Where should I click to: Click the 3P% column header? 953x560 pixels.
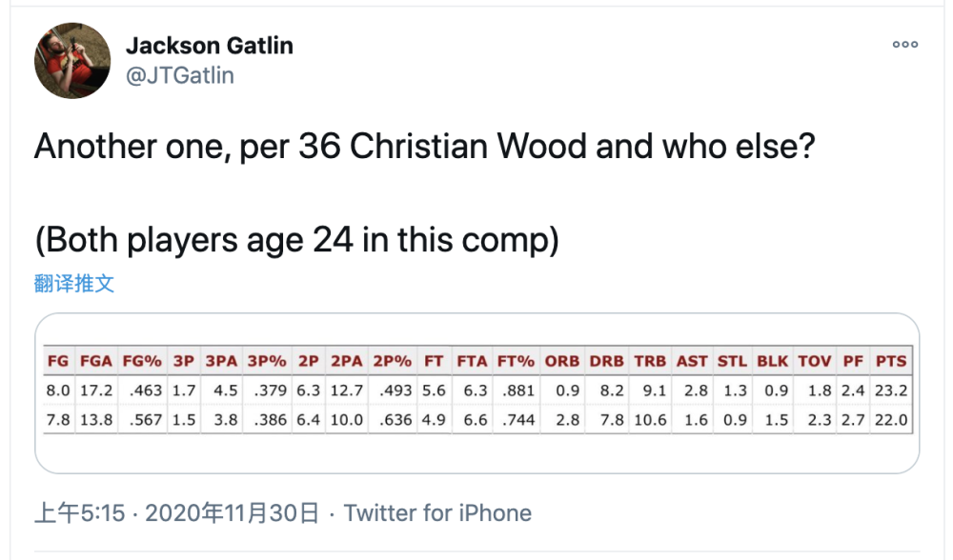pyautogui.click(x=268, y=362)
